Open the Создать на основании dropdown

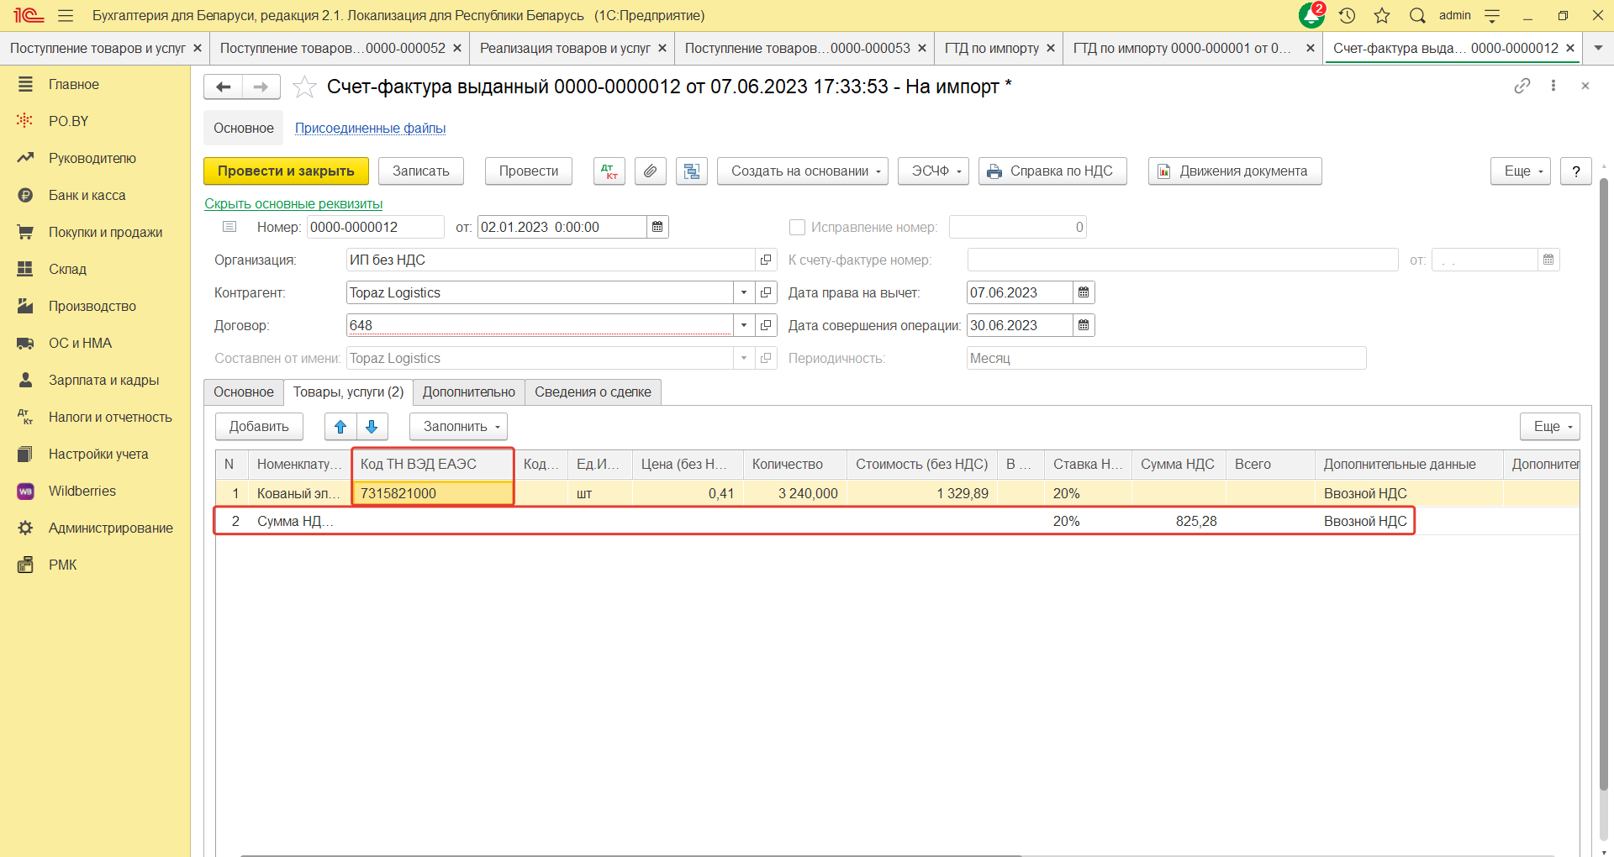[x=805, y=171]
